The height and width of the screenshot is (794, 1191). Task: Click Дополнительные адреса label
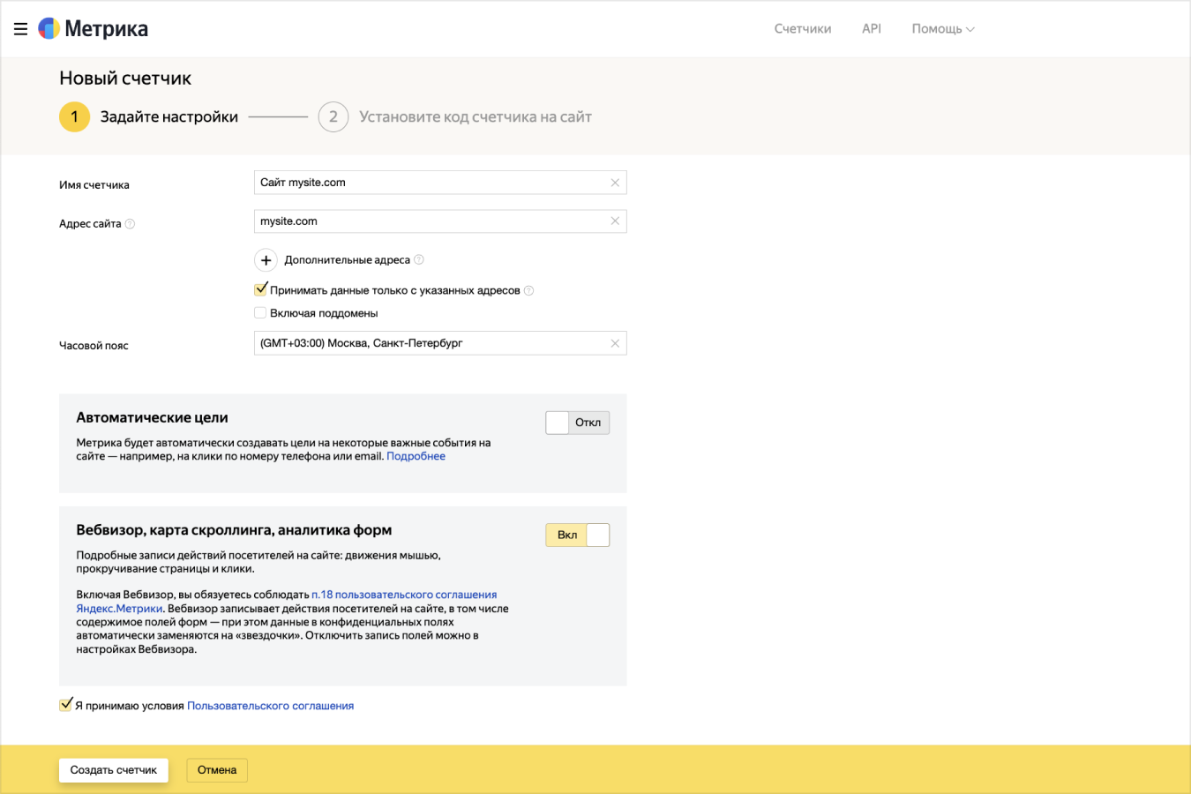[347, 260]
